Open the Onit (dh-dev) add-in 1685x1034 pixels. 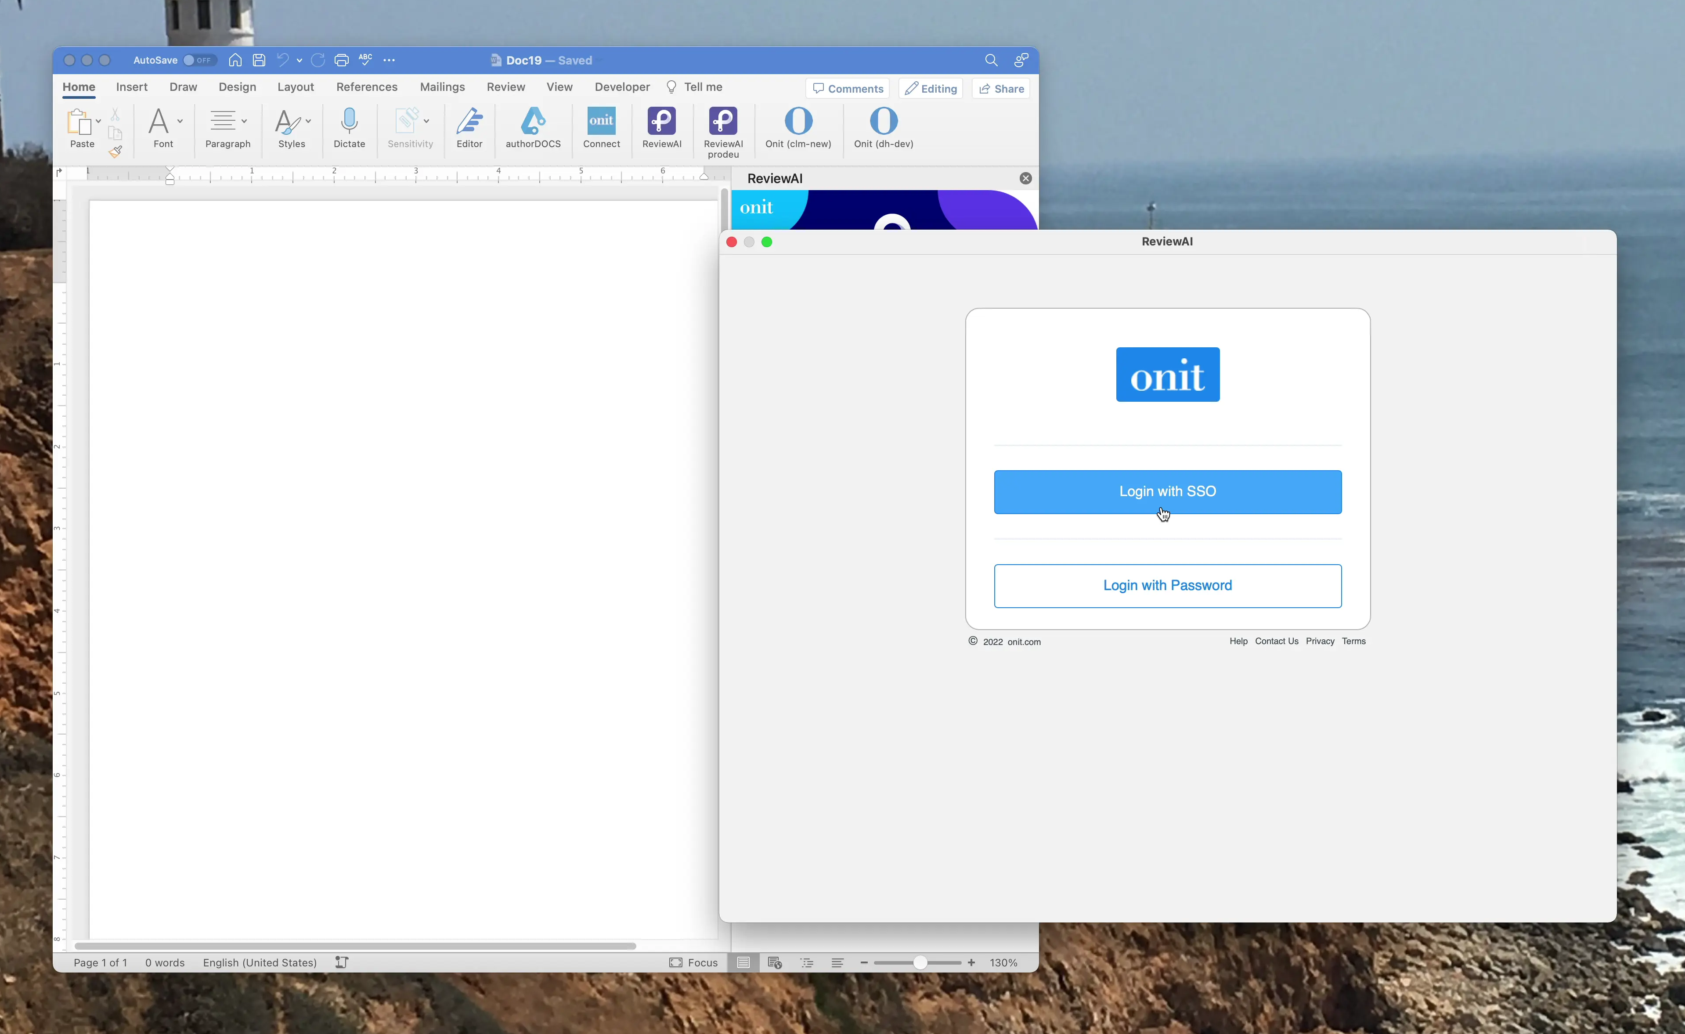[884, 129]
